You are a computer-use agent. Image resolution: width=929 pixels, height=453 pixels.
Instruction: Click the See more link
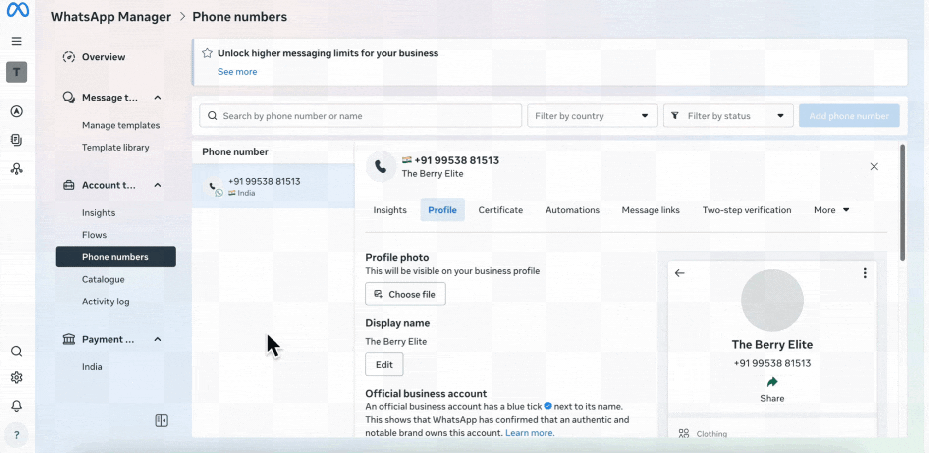(237, 72)
